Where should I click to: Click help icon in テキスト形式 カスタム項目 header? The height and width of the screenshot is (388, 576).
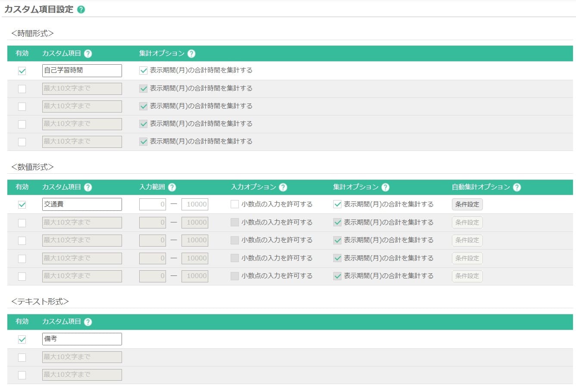[x=88, y=322]
